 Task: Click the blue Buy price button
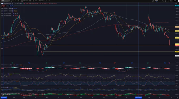coord(11,6)
